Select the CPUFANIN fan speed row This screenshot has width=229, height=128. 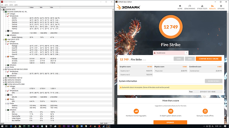[x=56, y=33]
